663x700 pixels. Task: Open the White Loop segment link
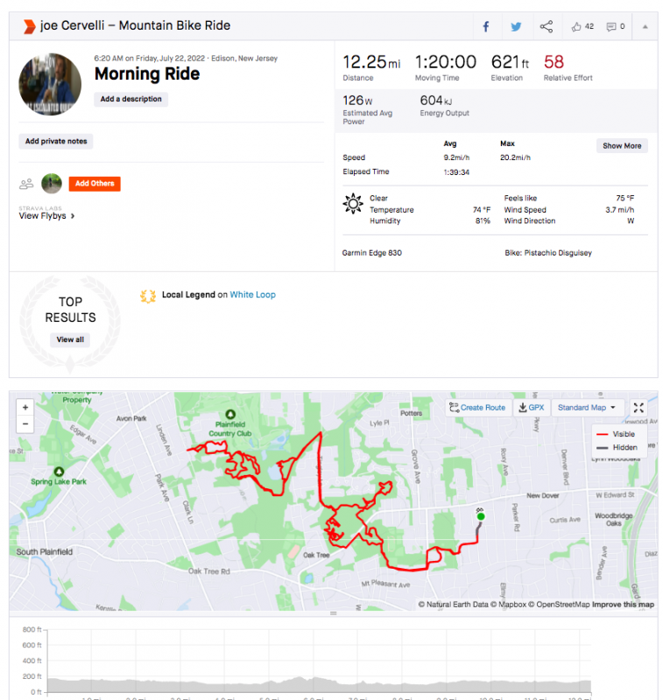[252, 295]
